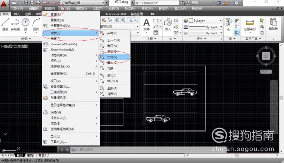Switch to the Autodesk 360 ribbon tab
Image resolution: width=284 pixels, height=163 pixels.
coord(115,14)
